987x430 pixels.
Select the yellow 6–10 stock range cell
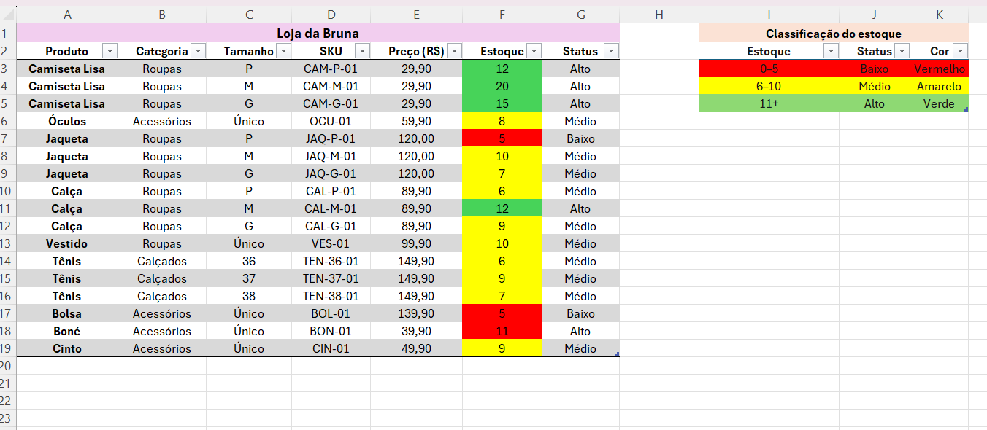pos(769,86)
